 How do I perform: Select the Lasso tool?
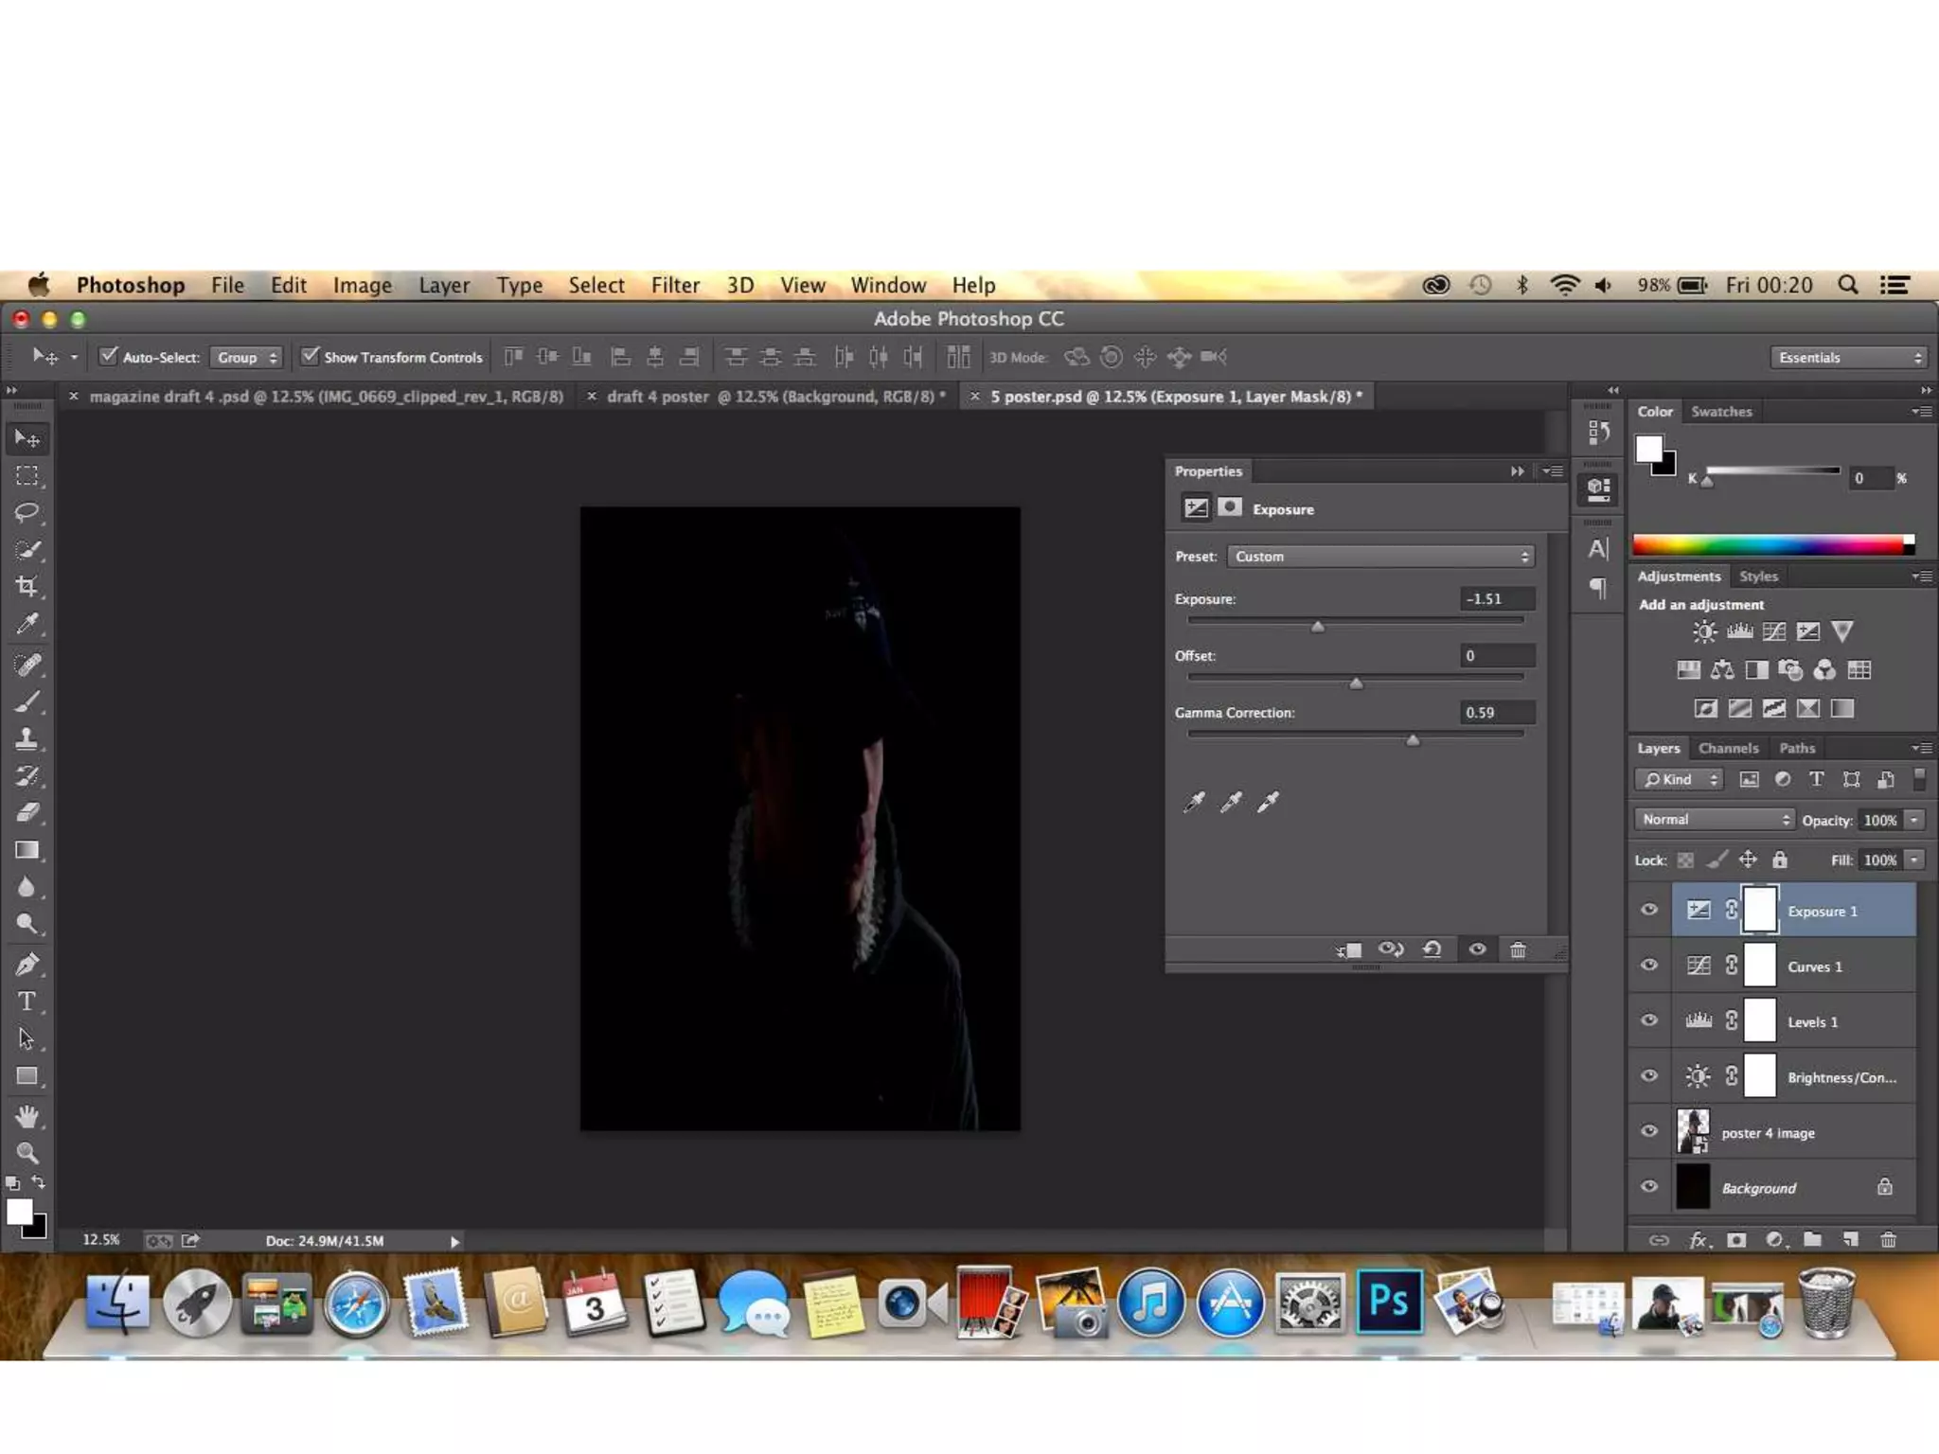27,512
